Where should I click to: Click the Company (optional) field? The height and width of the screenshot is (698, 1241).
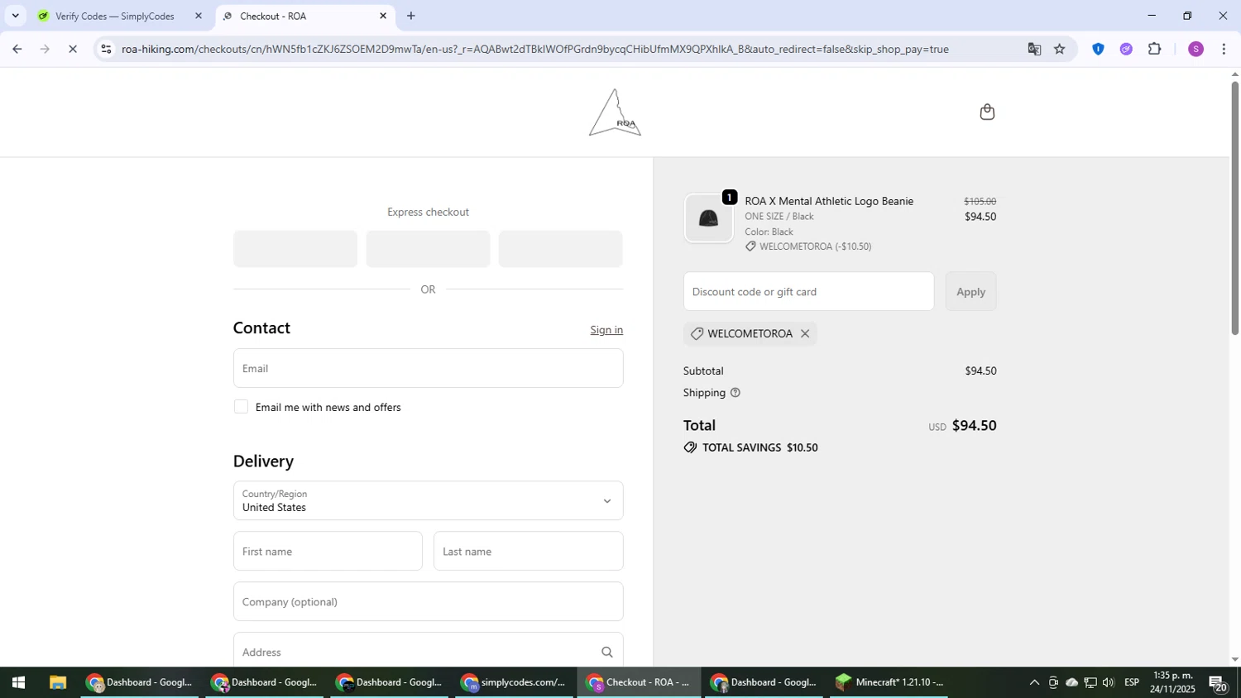point(428,601)
